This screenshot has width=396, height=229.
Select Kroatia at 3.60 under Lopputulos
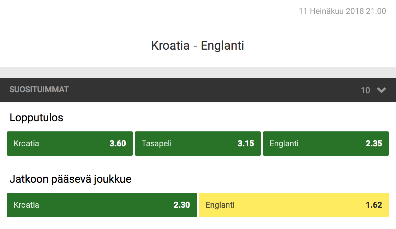click(x=70, y=144)
